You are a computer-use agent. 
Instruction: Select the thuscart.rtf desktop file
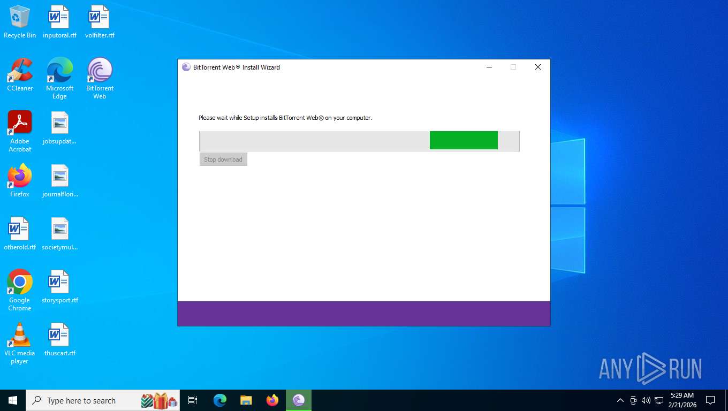59,340
